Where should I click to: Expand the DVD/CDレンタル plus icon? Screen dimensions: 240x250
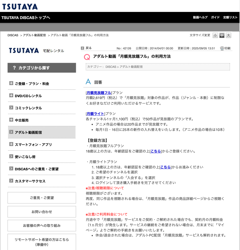pos(11,95)
